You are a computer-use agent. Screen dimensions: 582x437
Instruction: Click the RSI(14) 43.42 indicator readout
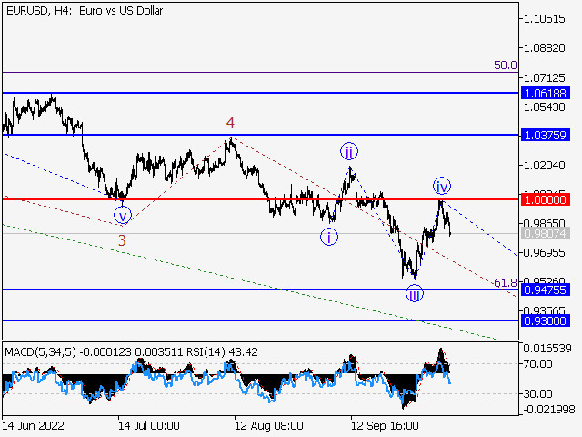click(x=222, y=352)
